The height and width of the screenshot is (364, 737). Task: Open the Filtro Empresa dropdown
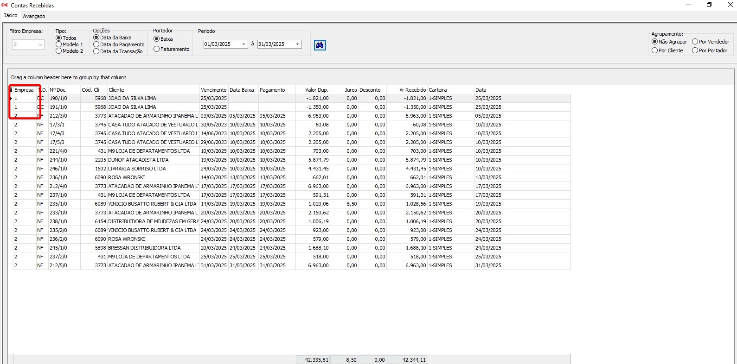coord(40,45)
